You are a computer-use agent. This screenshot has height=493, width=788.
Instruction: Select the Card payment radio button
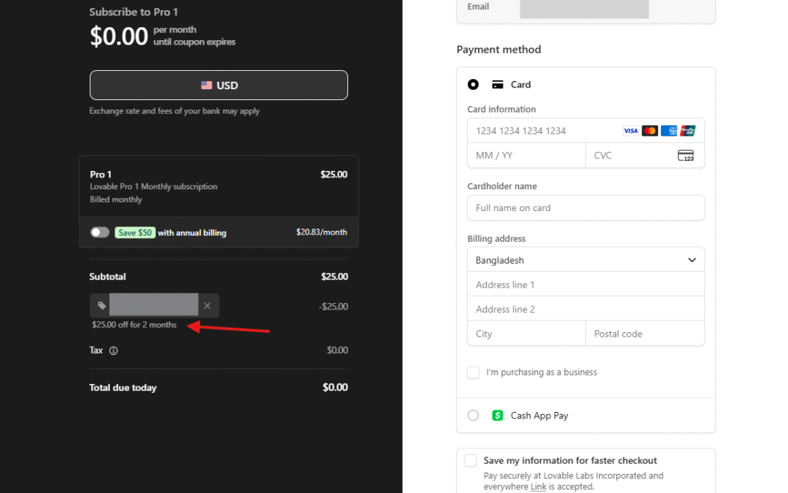point(474,85)
